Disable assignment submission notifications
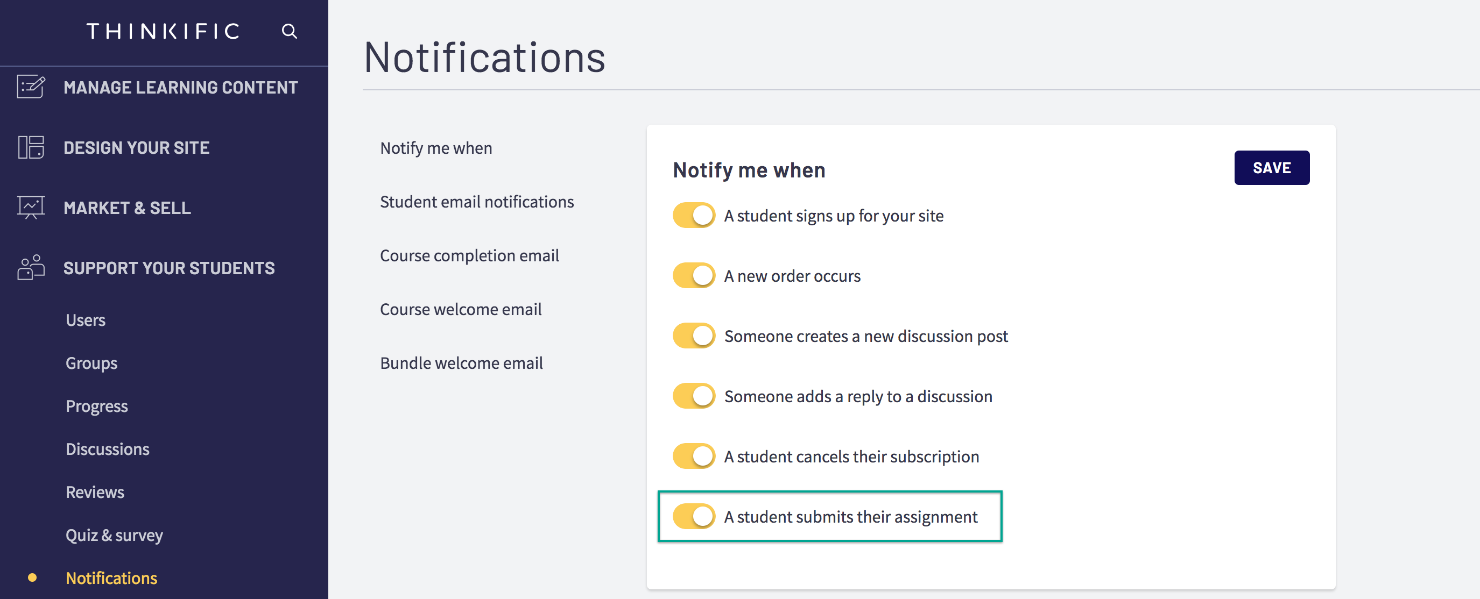Screen dimensions: 1480x599 click(694, 516)
